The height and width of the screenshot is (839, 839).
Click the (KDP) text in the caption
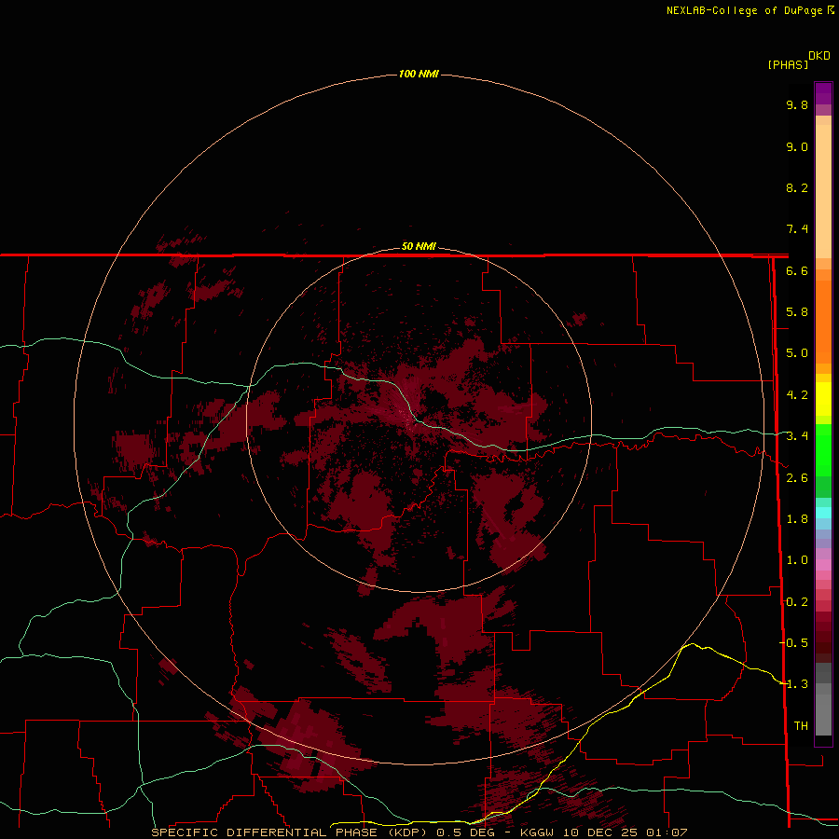coord(409,832)
